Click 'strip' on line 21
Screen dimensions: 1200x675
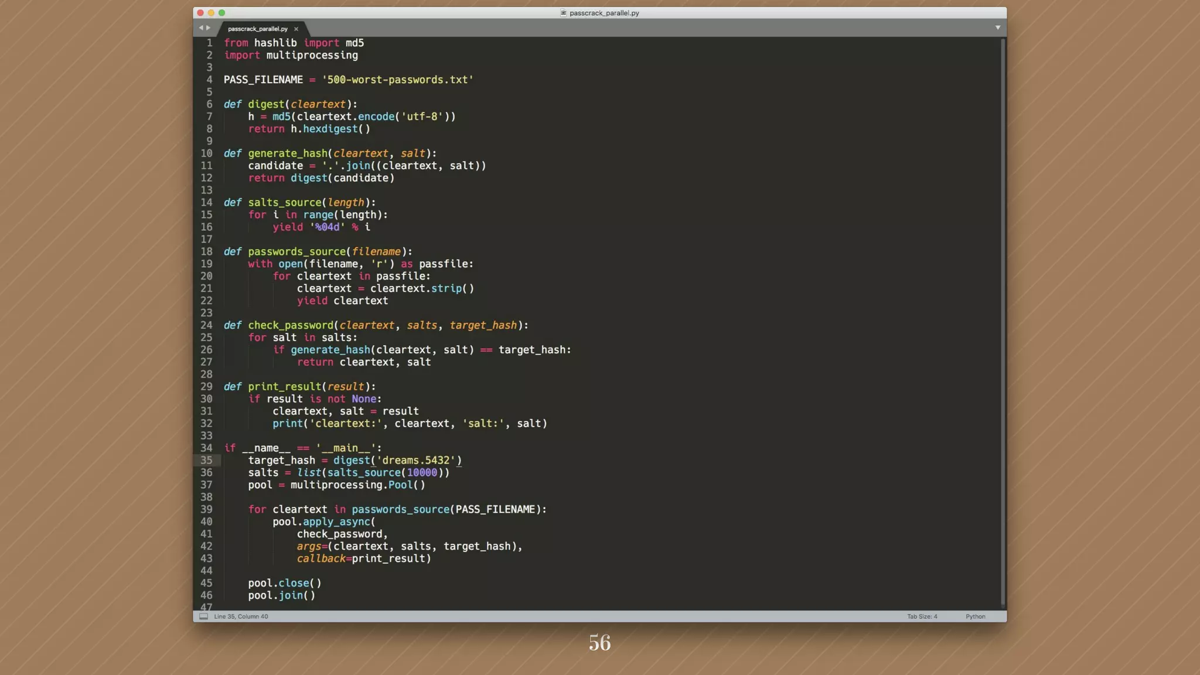click(446, 289)
